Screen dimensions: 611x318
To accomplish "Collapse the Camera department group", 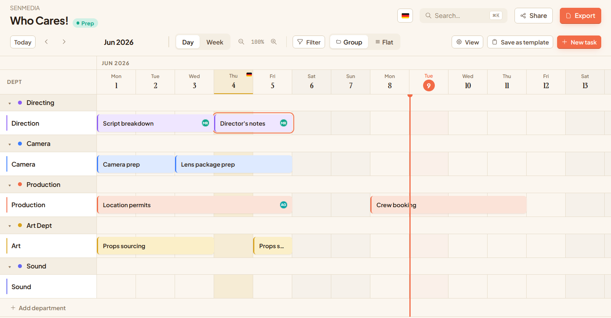I will 10,144.
